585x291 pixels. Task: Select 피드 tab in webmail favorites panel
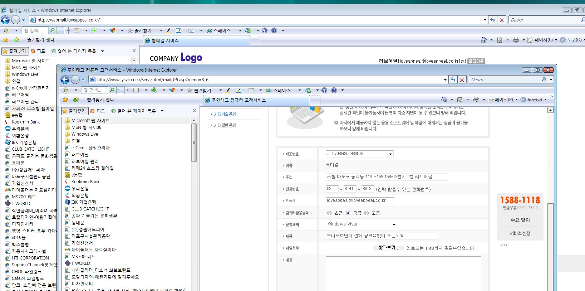coord(38,51)
